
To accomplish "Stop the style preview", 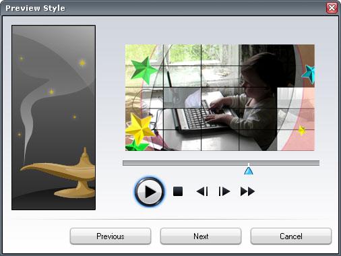I will tap(178, 191).
